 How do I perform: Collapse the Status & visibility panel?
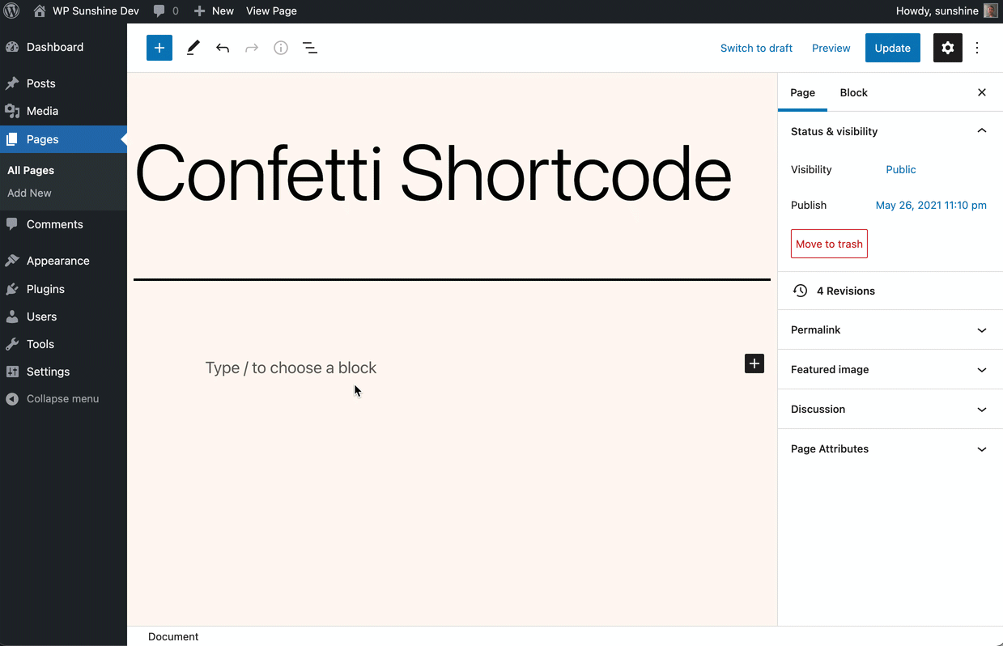(981, 130)
